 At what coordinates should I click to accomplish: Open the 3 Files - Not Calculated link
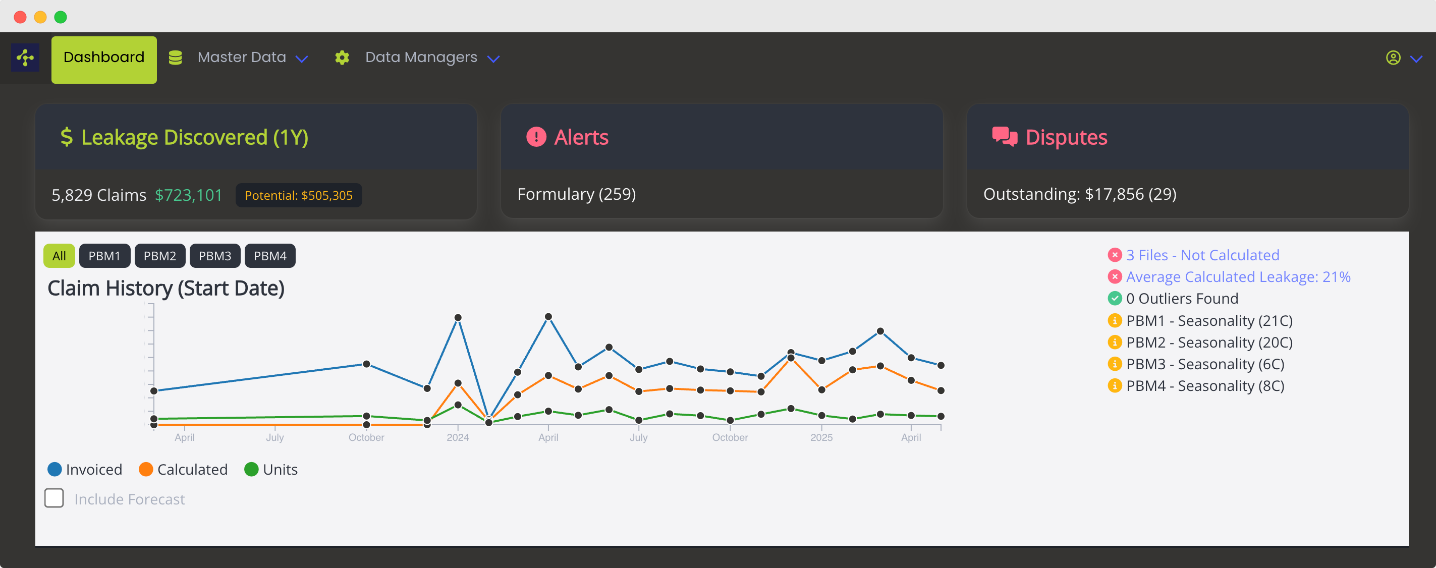(x=1202, y=255)
